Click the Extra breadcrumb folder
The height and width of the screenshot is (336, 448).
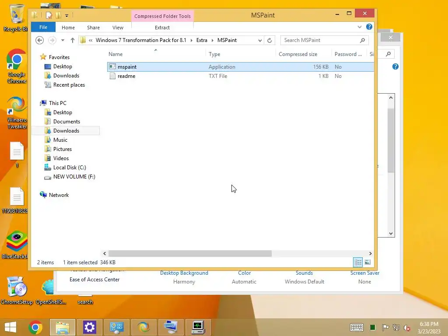(202, 40)
